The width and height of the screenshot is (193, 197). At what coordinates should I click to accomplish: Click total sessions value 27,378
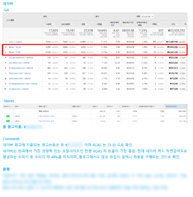coord(88,31)
